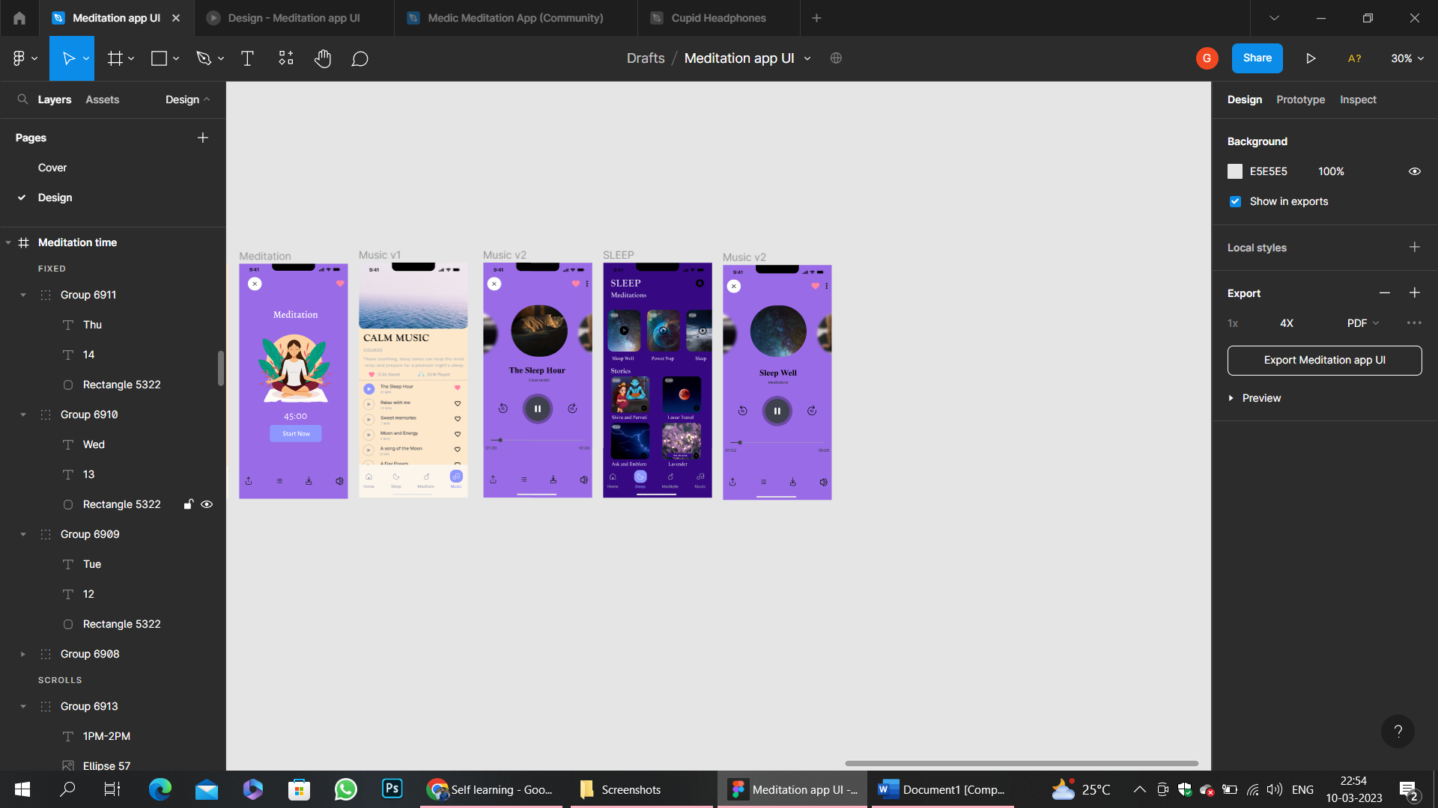Open the Resources tool
Image resolution: width=1438 pixels, height=808 pixels.
pyautogui.click(x=286, y=58)
